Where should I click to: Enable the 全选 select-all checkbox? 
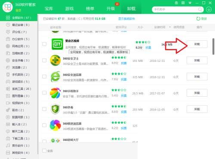pyautogui.click(x=44, y=151)
